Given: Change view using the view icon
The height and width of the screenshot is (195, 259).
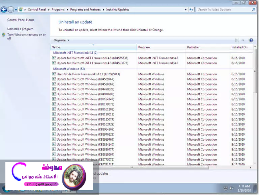Looking at the screenshot, I should pos(237,40).
